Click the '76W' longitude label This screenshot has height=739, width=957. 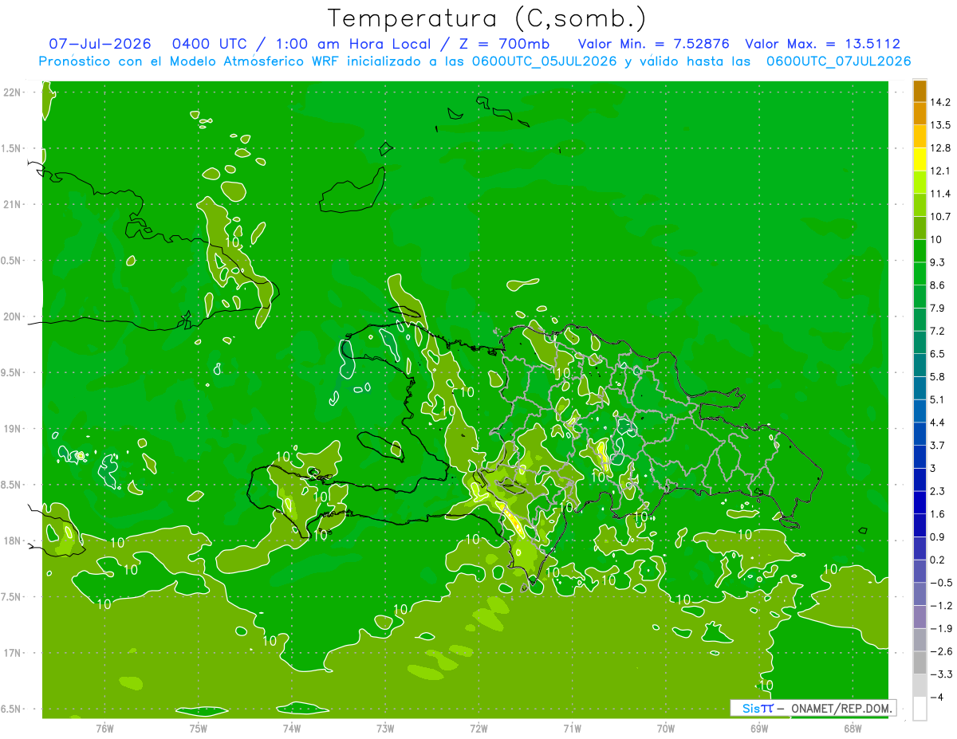(x=104, y=728)
